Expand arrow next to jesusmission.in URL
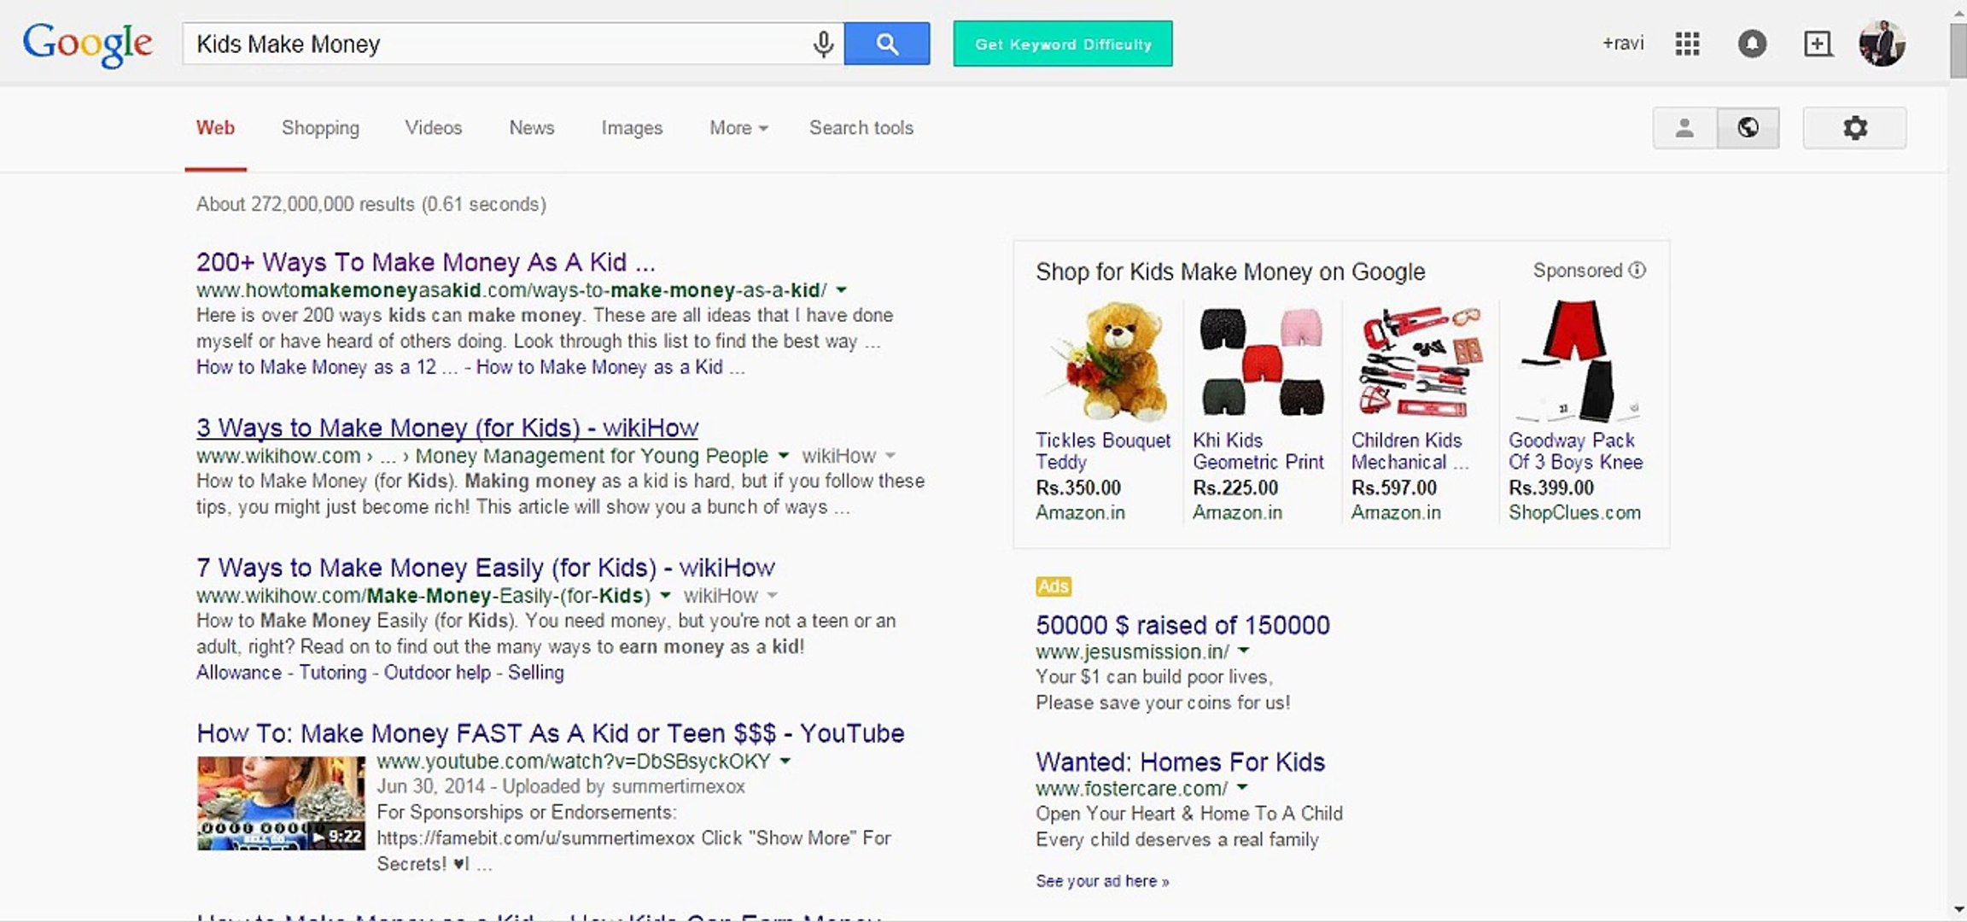Image resolution: width=1967 pixels, height=922 pixels. tap(1244, 651)
